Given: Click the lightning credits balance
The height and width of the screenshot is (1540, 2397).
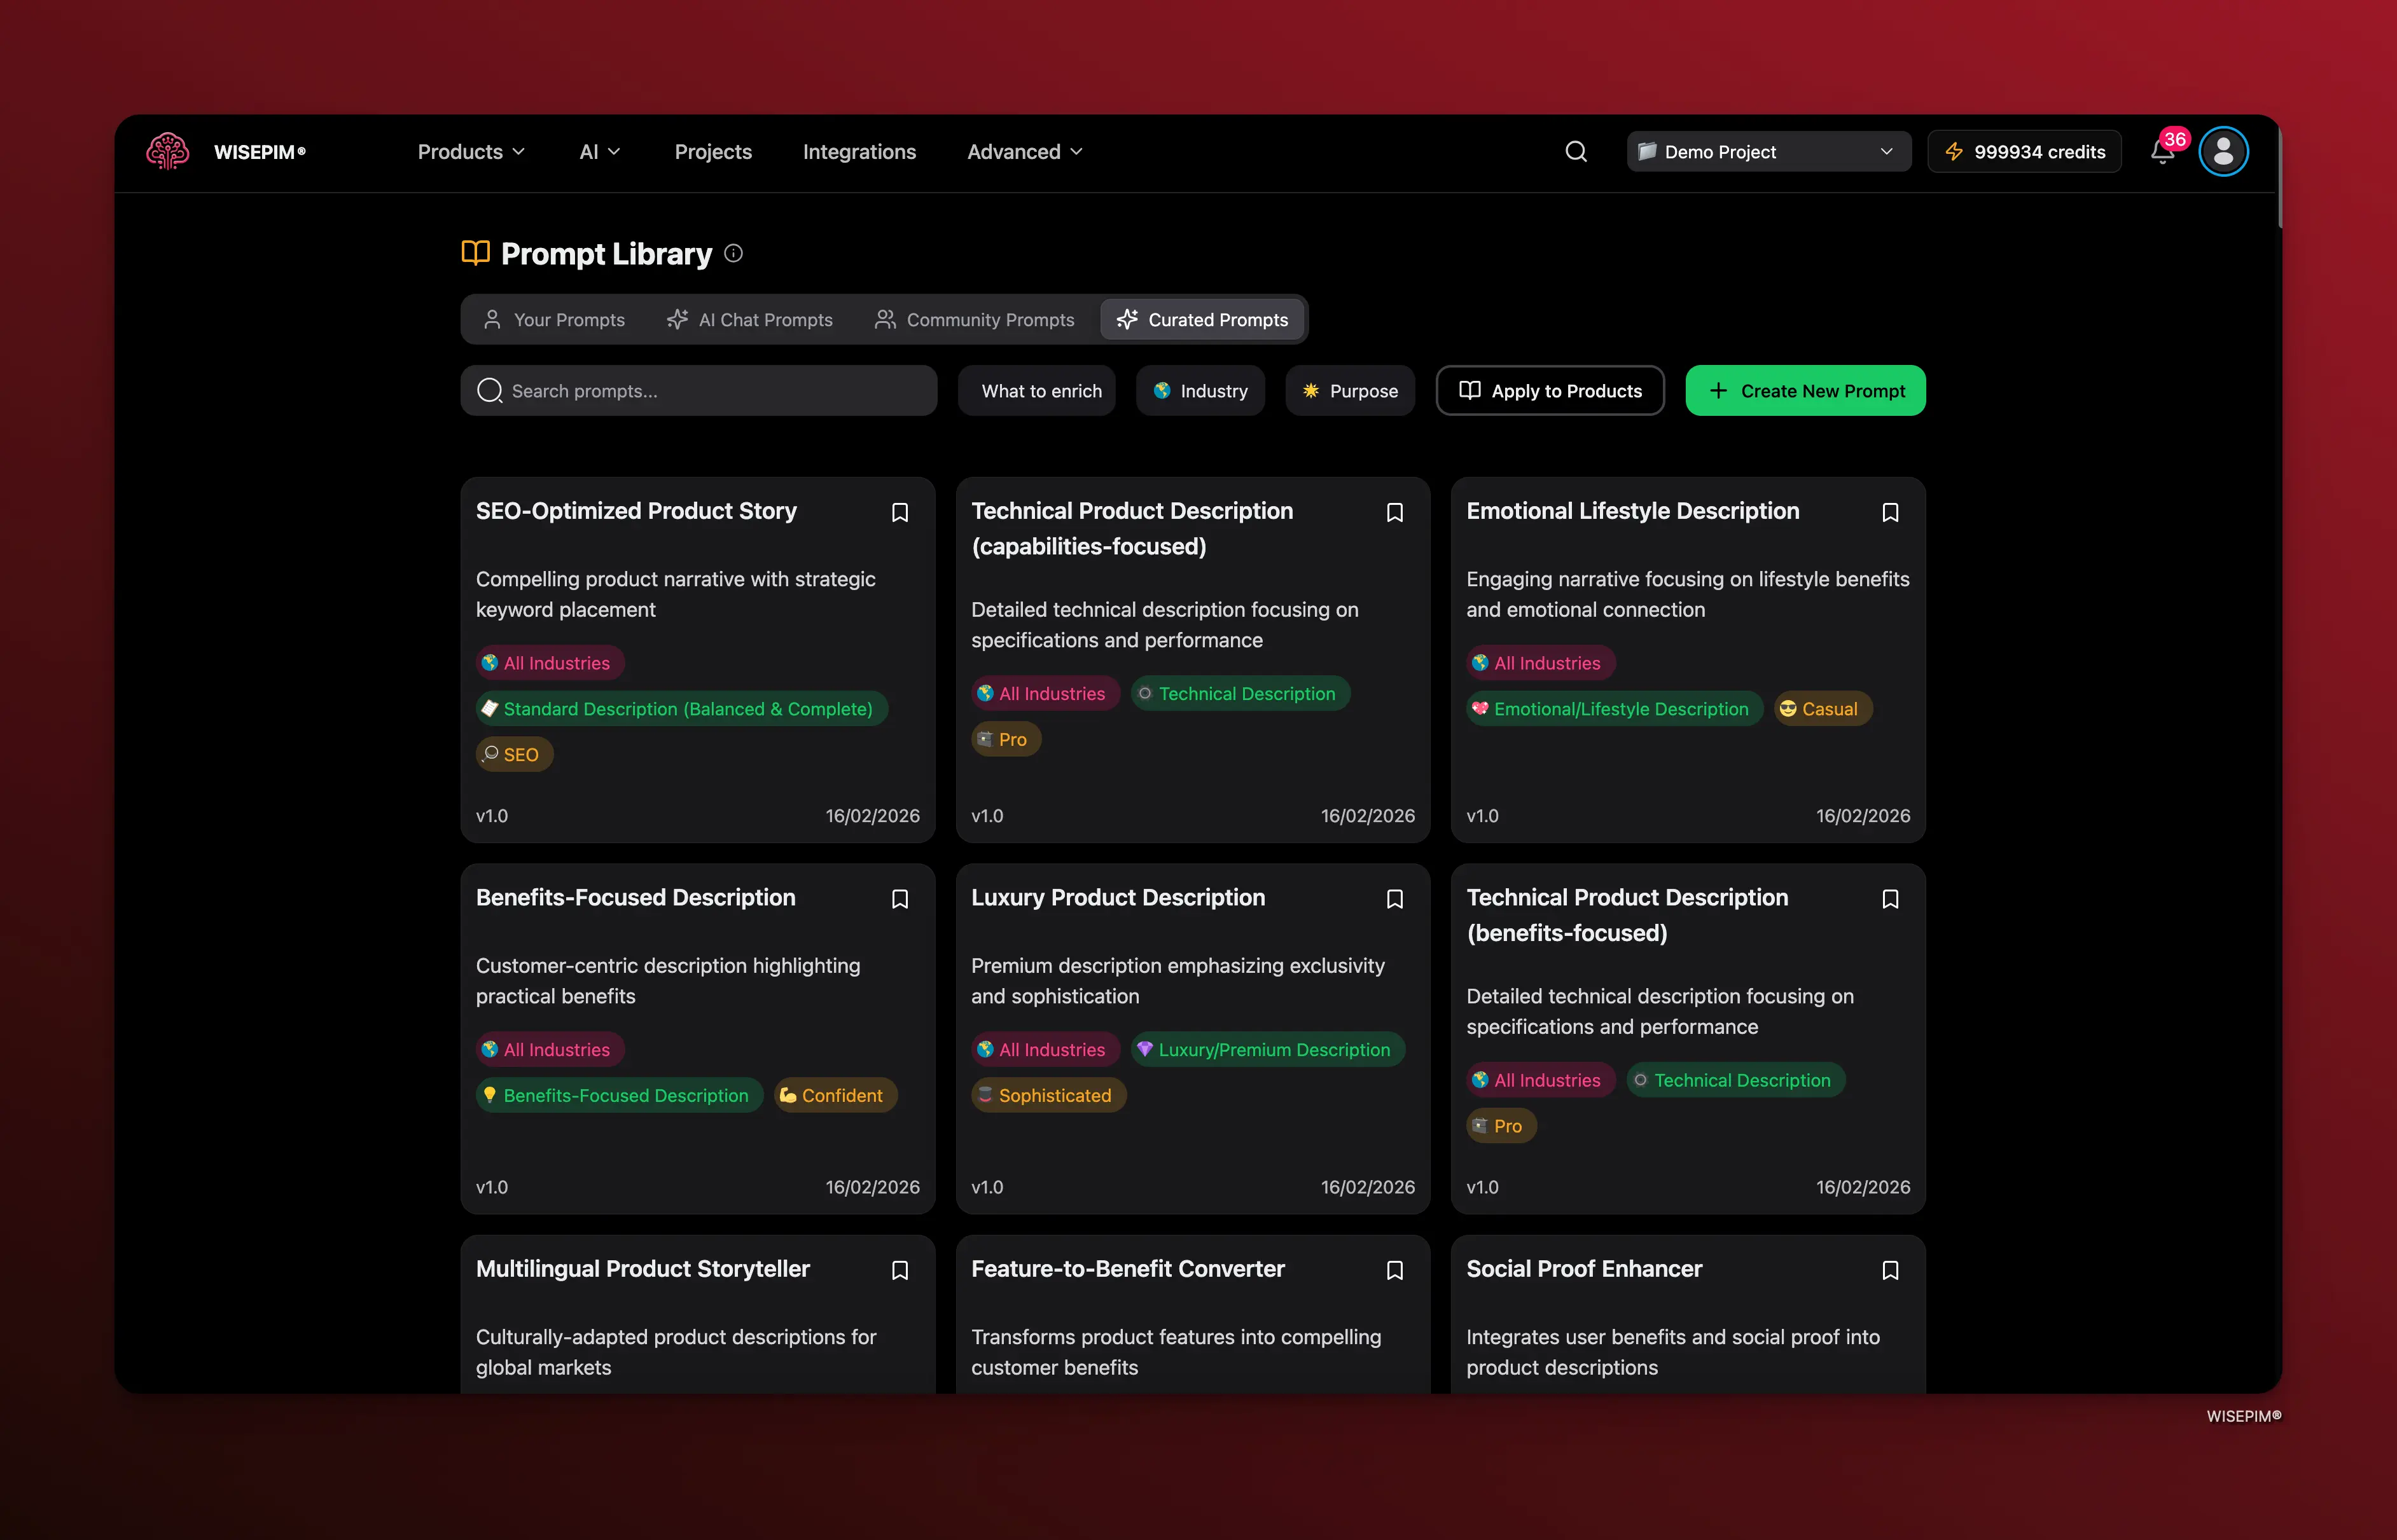Looking at the screenshot, I should 2023,151.
